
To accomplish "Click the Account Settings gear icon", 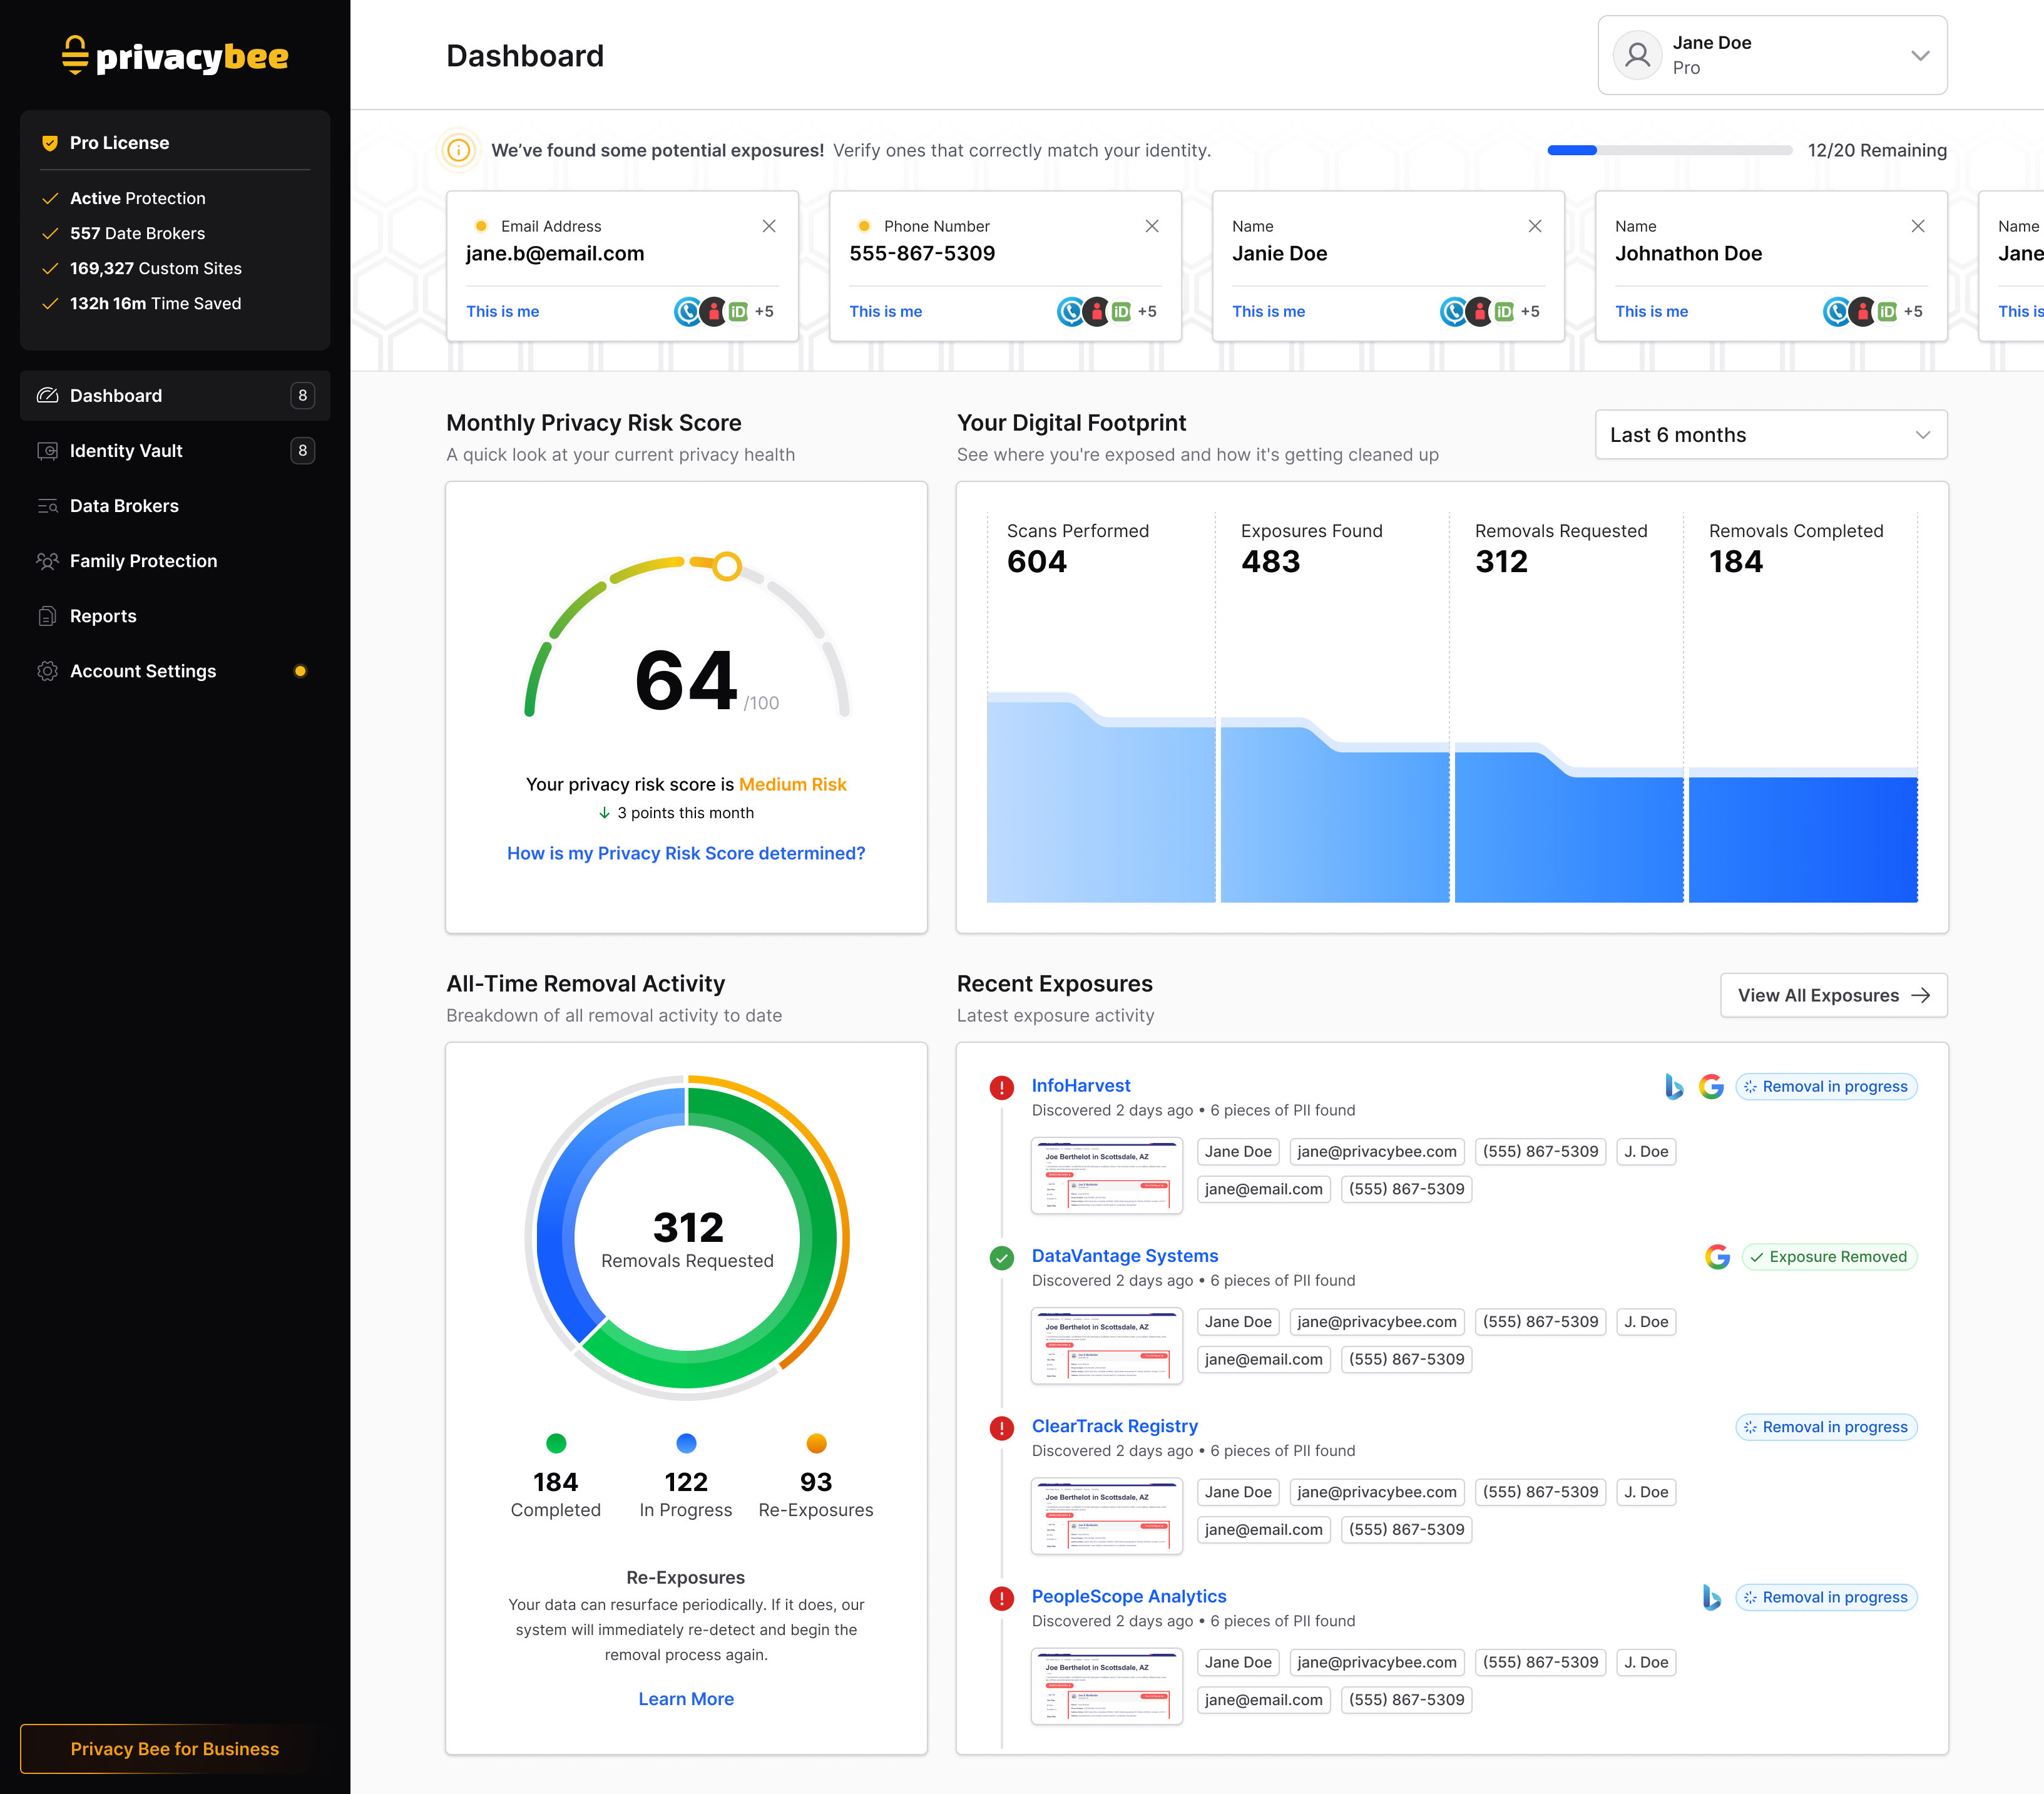I will point(47,671).
